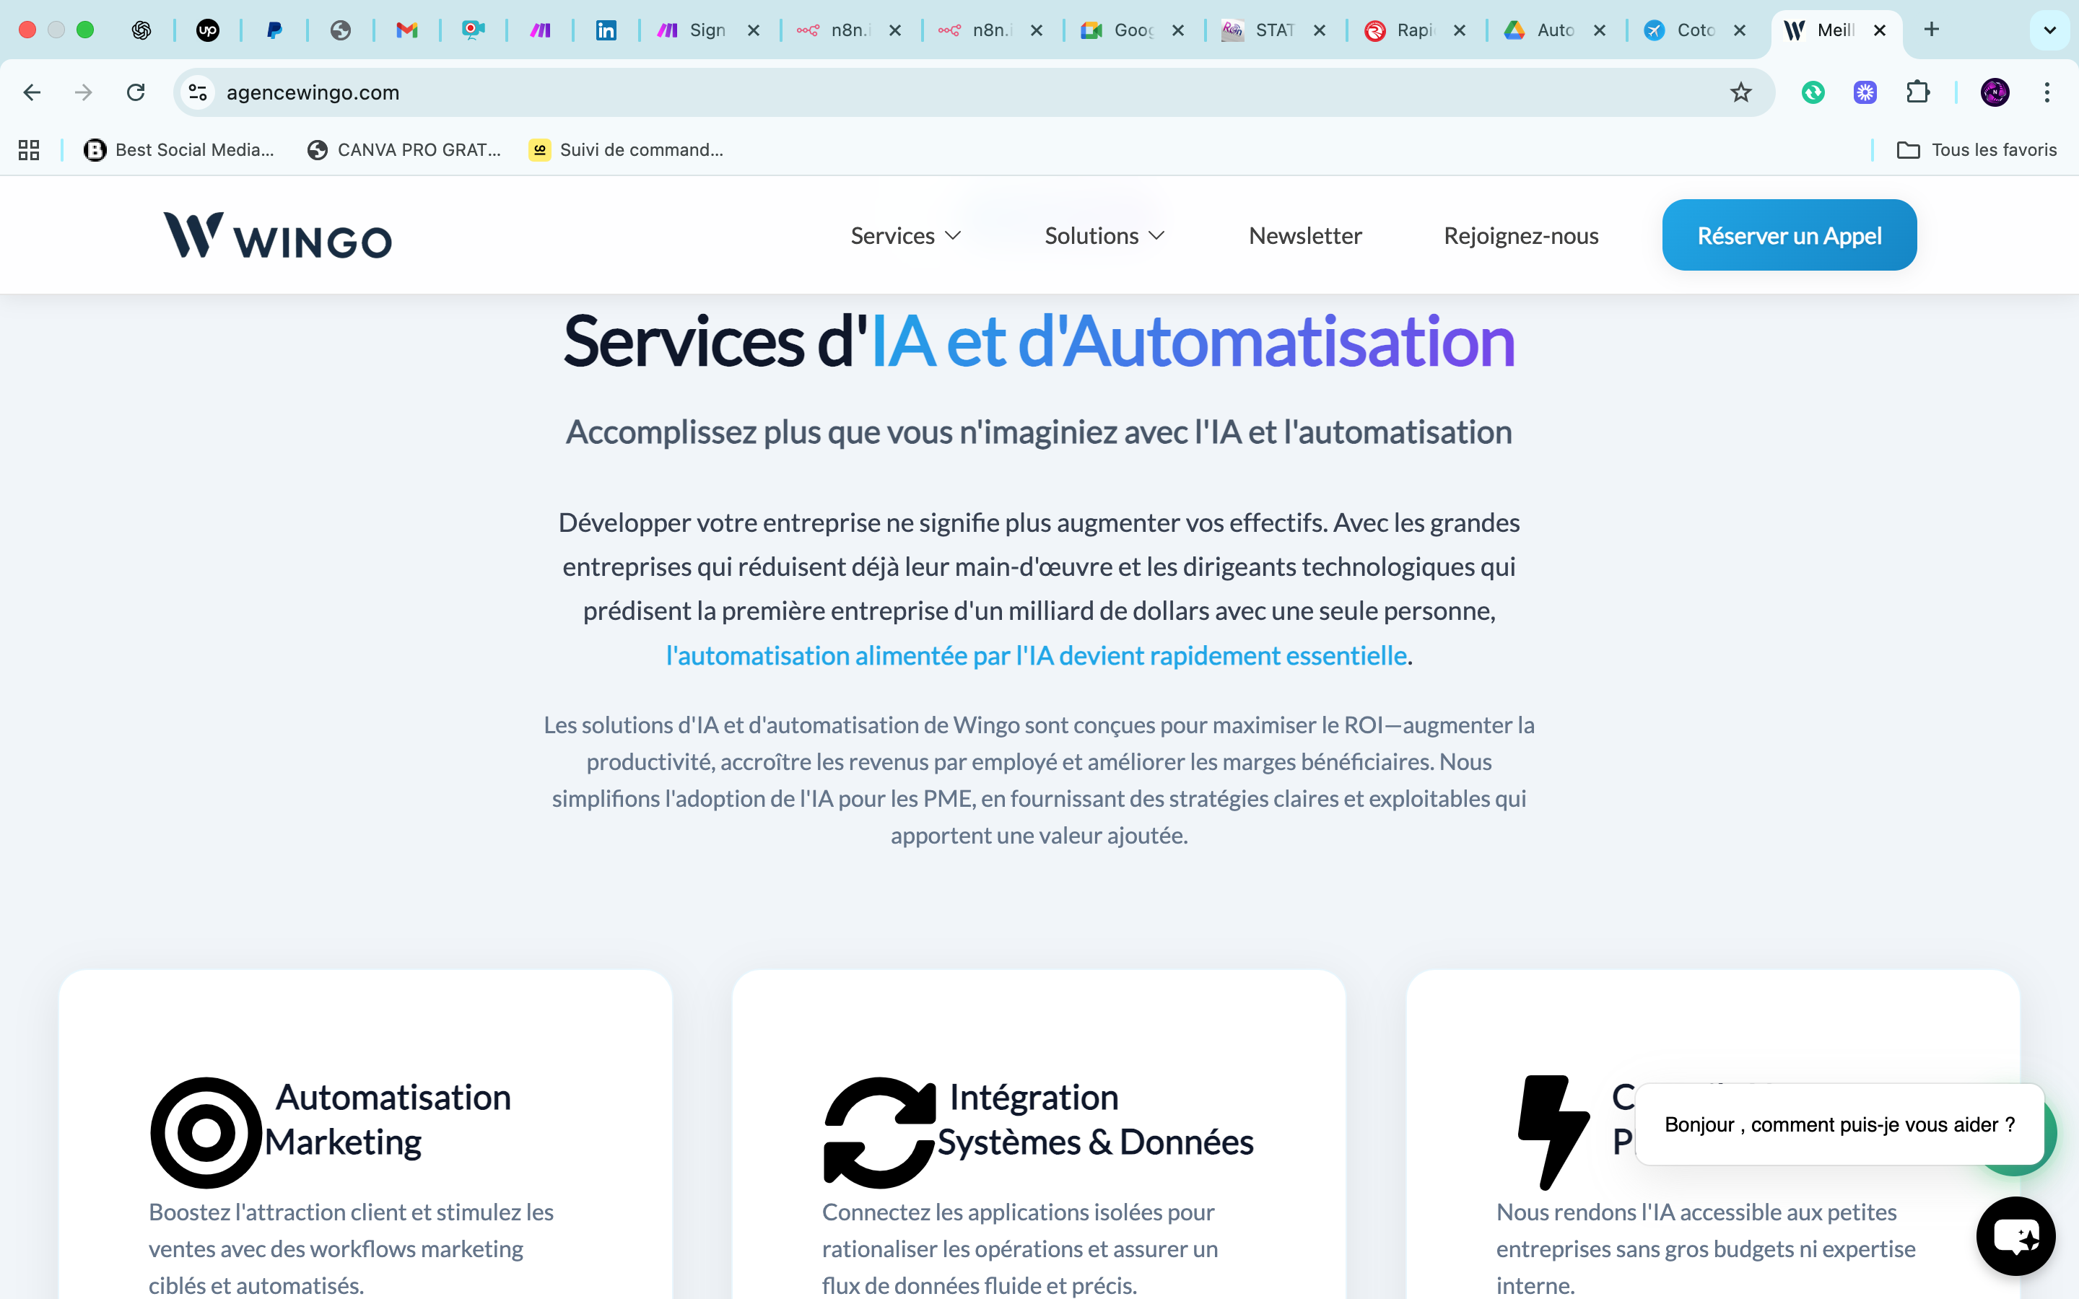Expand the Solutions dropdown menu
This screenshot has height=1299, width=2079.
click(1104, 235)
